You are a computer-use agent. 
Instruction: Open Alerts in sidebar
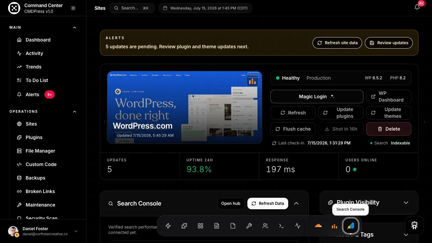tap(32, 94)
